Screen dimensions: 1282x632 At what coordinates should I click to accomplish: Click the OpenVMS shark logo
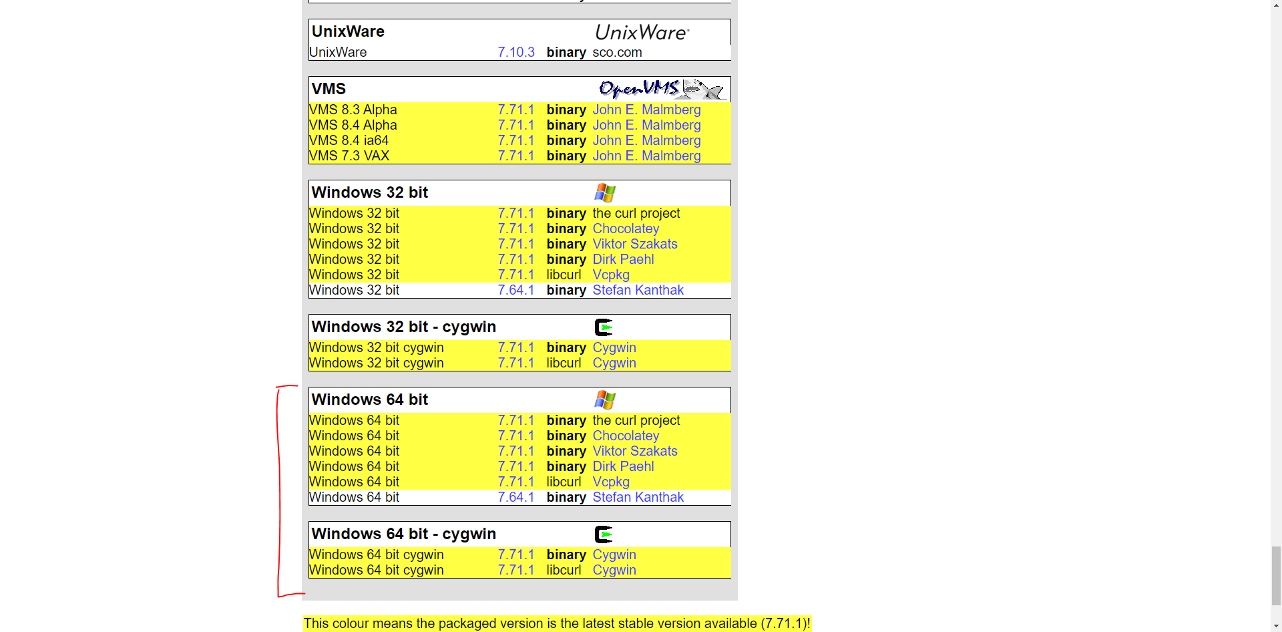(x=662, y=89)
